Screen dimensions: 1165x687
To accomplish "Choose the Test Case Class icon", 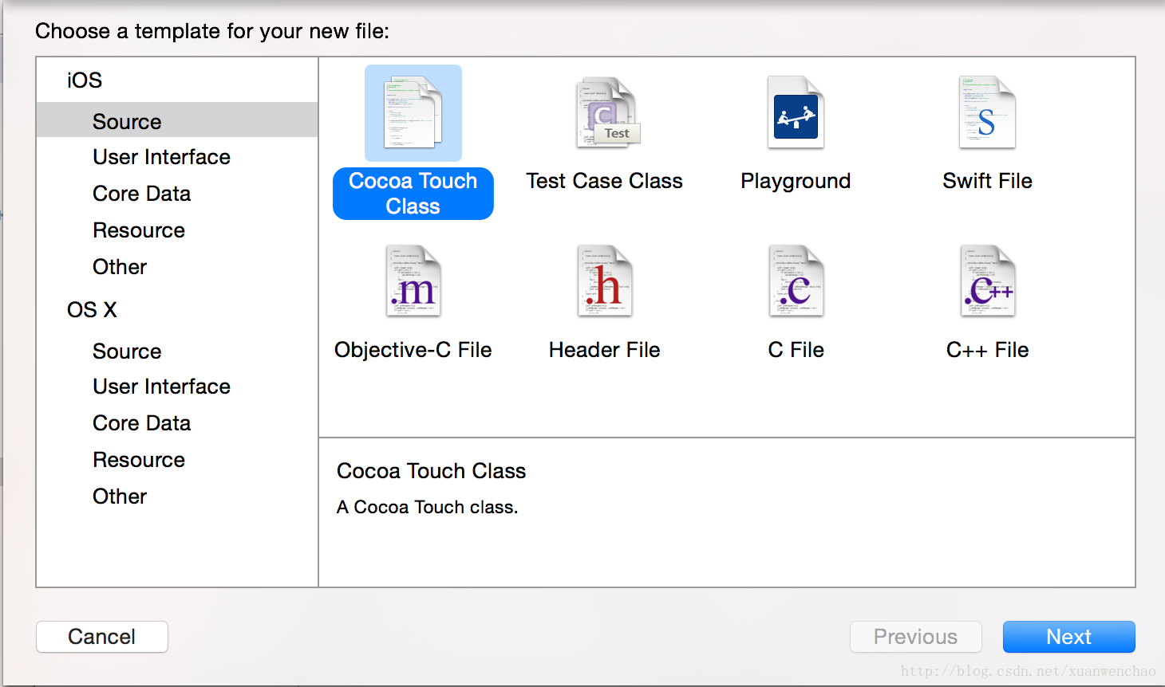I will [x=608, y=112].
